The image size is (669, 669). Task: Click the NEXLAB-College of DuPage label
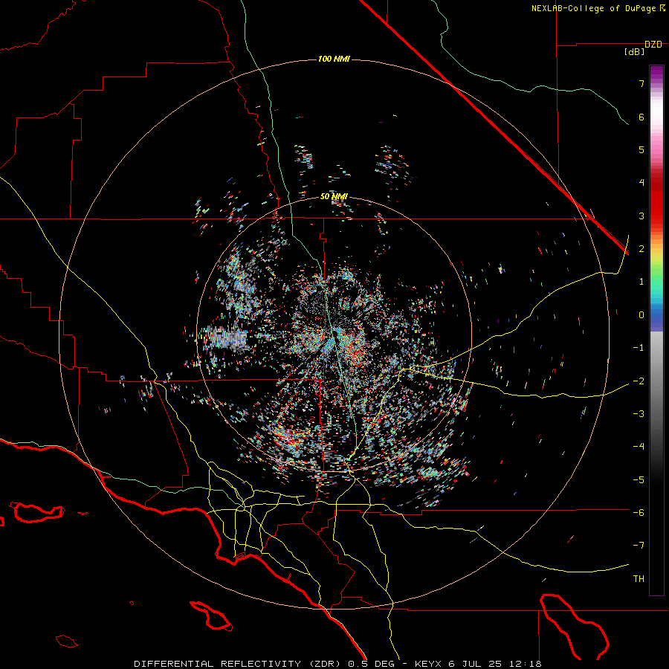tap(598, 8)
